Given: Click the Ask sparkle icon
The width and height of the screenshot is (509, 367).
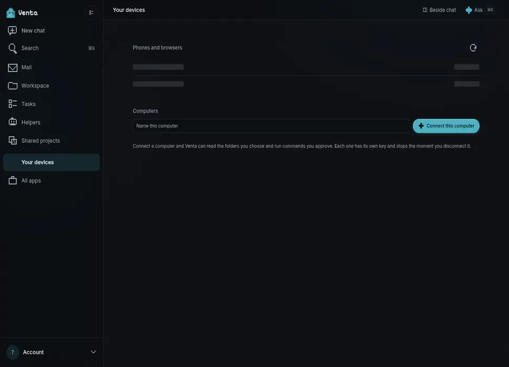Looking at the screenshot, I should click(469, 10).
